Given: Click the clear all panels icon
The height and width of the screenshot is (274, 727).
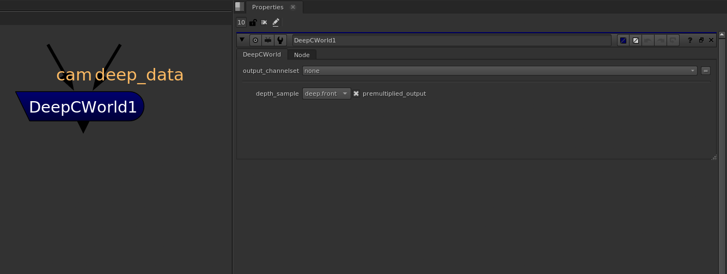Looking at the screenshot, I should tap(264, 22).
